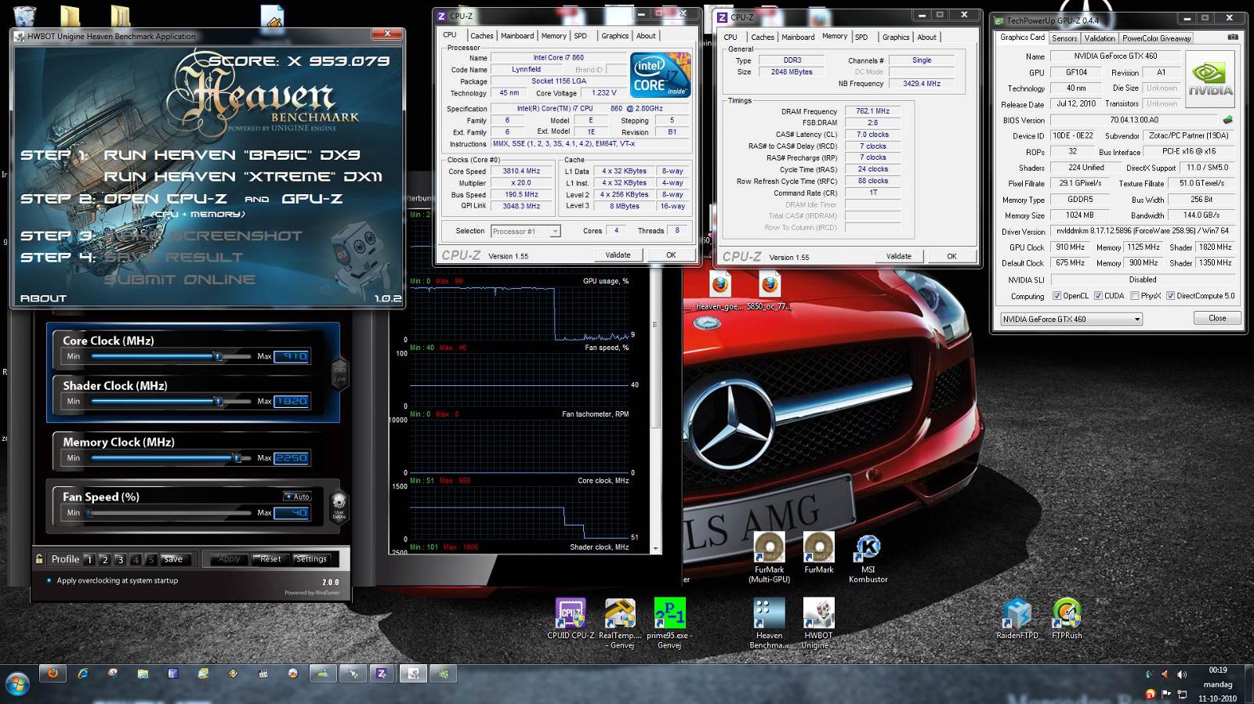This screenshot has height=704, width=1254.
Task: Open prime95.exe shortcut on desktop
Action: [x=669, y=623]
